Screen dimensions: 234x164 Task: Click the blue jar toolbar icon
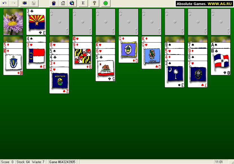54,3
